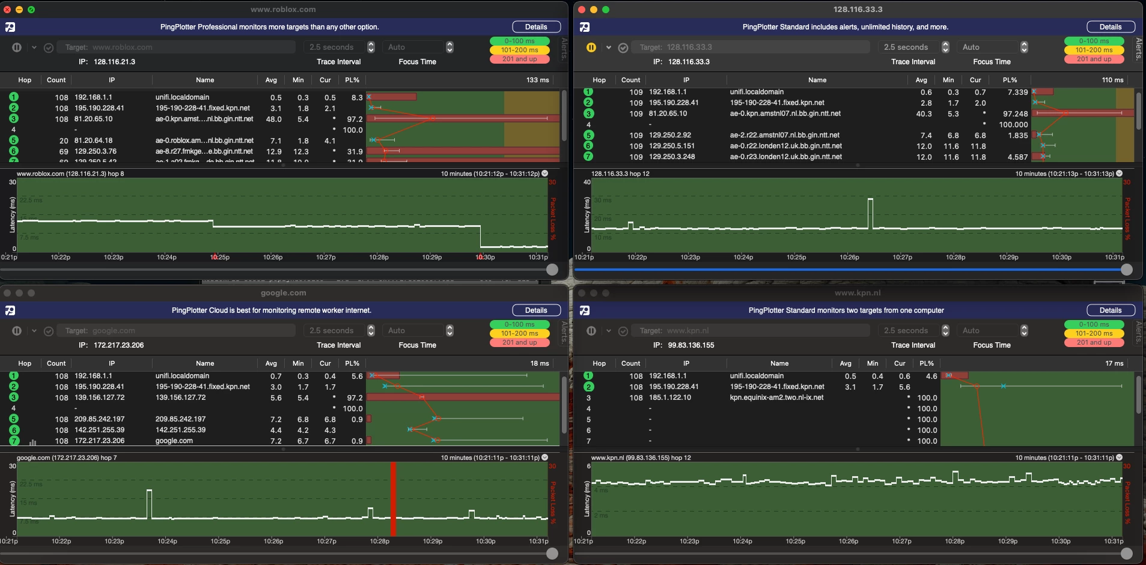
Task: Select hop 7 circle in the 128.116.33.3 trace
Action: tap(588, 157)
